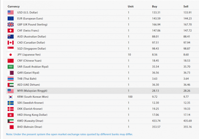This screenshot has height=139, width=199.
Task: Select the UK Pound Sterling flag icon
Action: click(11, 24)
